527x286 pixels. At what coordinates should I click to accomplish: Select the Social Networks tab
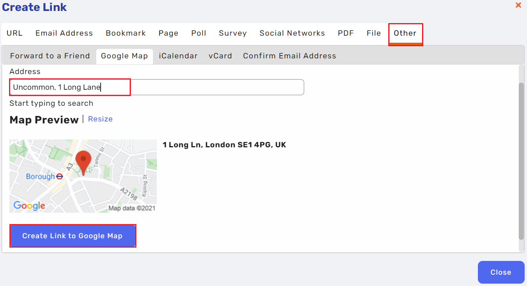point(292,33)
